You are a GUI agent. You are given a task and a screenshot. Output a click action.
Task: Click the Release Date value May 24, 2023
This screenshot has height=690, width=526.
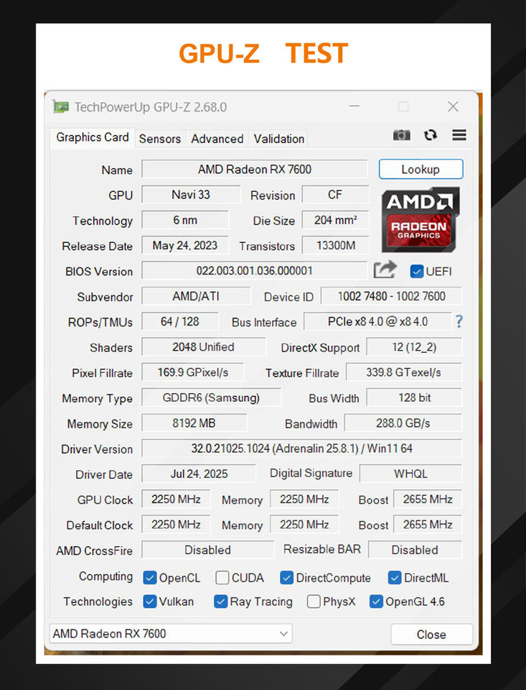tap(185, 246)
